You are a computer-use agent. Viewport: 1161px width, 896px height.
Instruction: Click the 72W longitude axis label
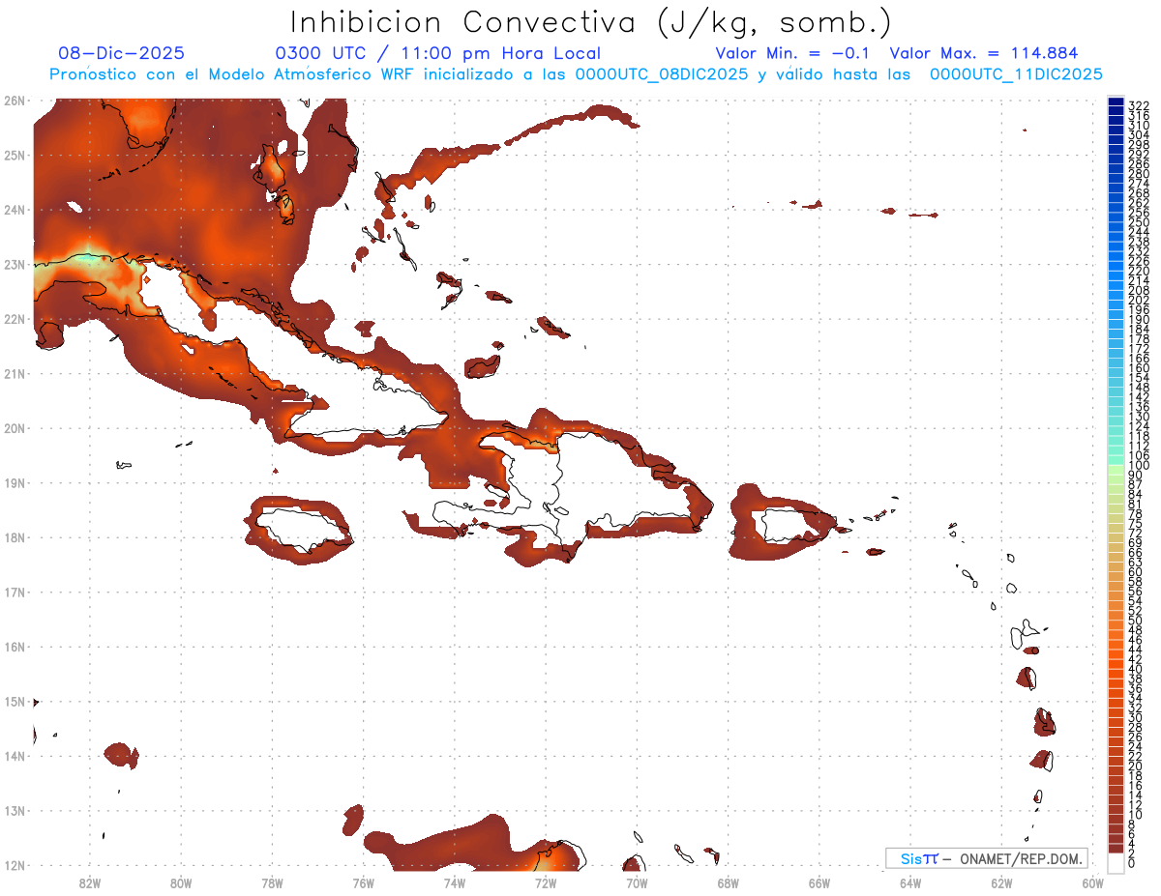(546, 882)
